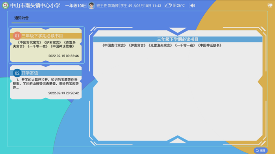The image size is (275, 154).
Task: Open the 开学寄语 notice card
Action: tap(46, 82)
